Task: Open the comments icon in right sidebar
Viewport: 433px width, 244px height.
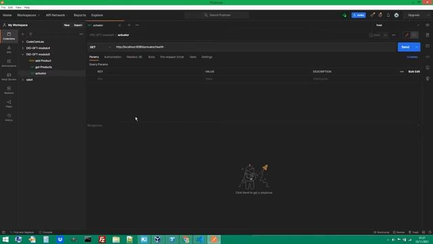Action: click(x=428, y=46)
